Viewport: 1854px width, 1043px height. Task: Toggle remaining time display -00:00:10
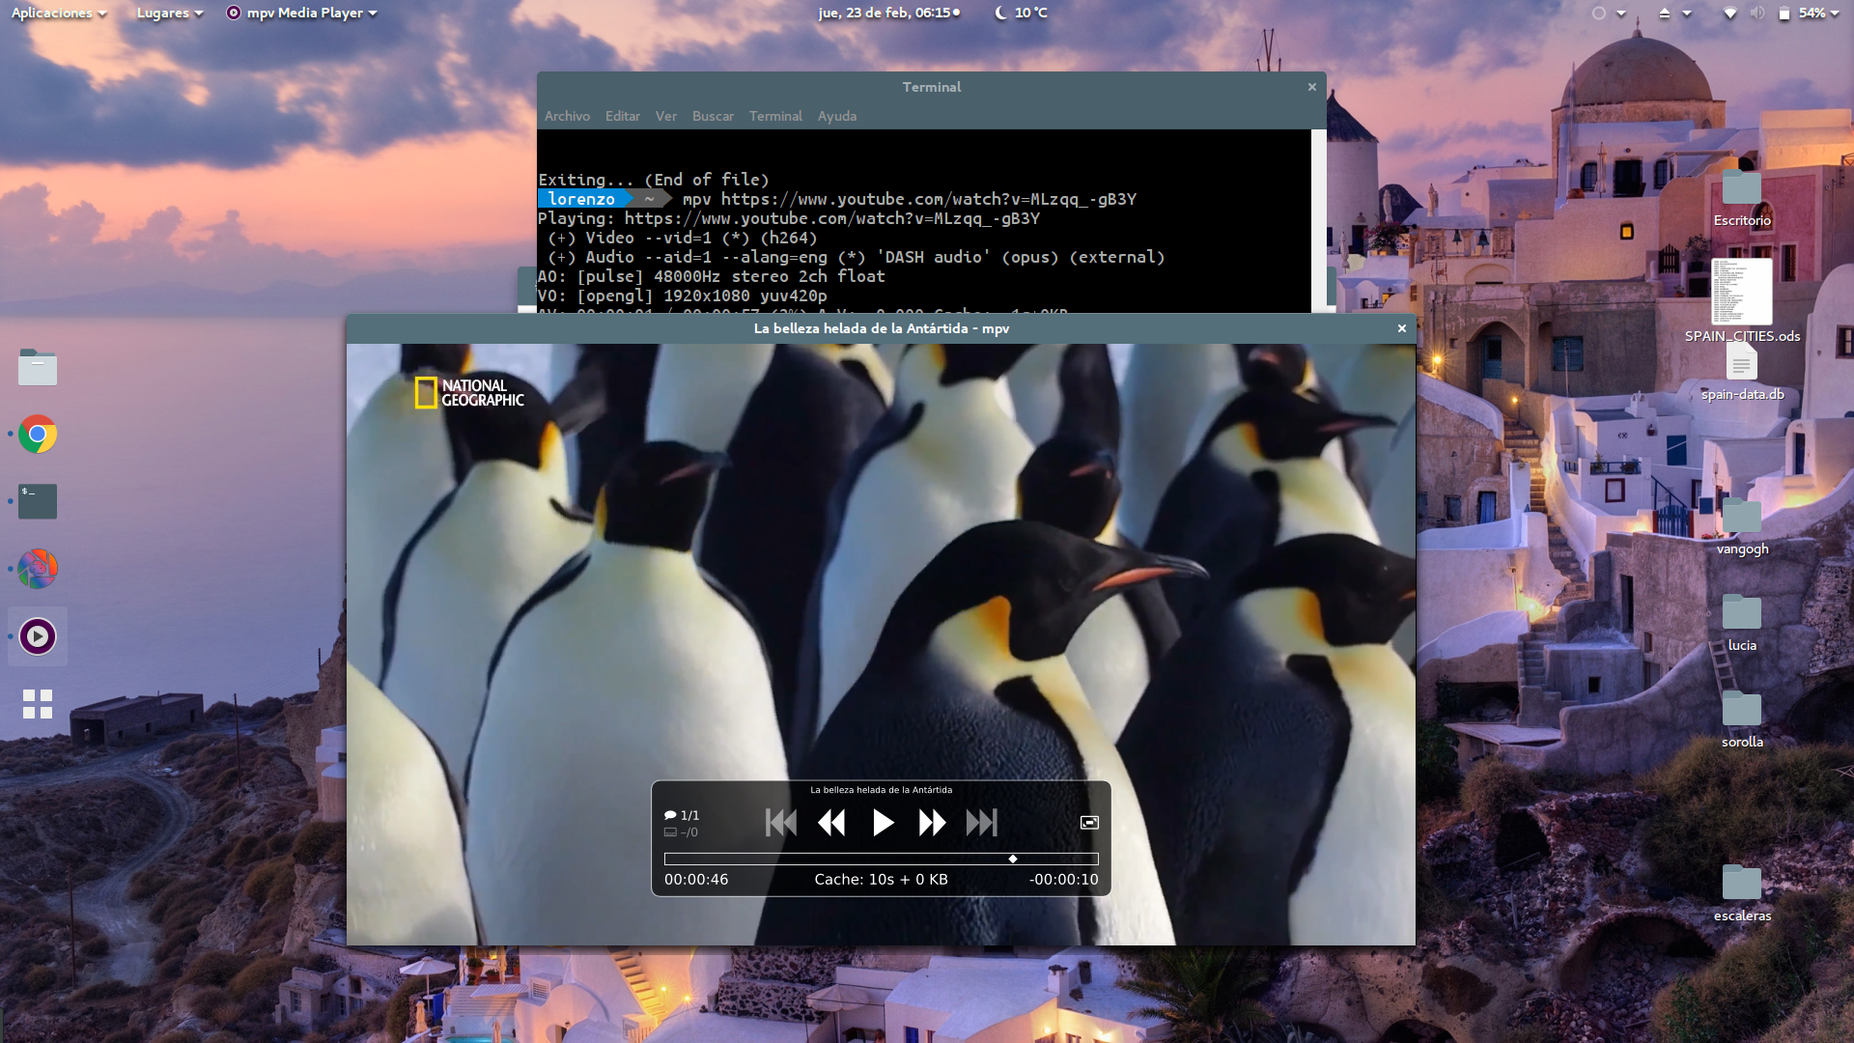[1063, 880]
